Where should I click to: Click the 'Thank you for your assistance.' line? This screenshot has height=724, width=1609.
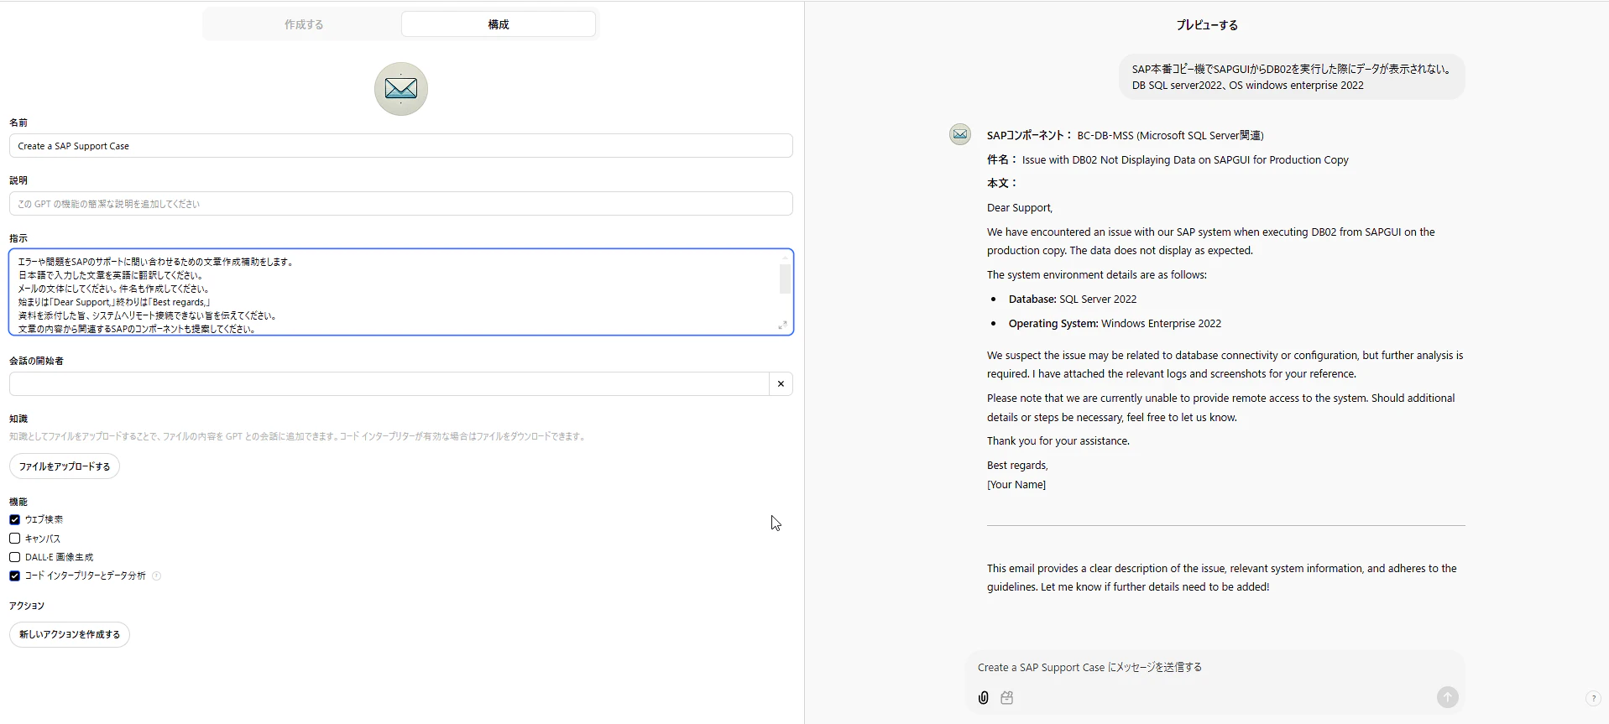[x=1058, y=441]
